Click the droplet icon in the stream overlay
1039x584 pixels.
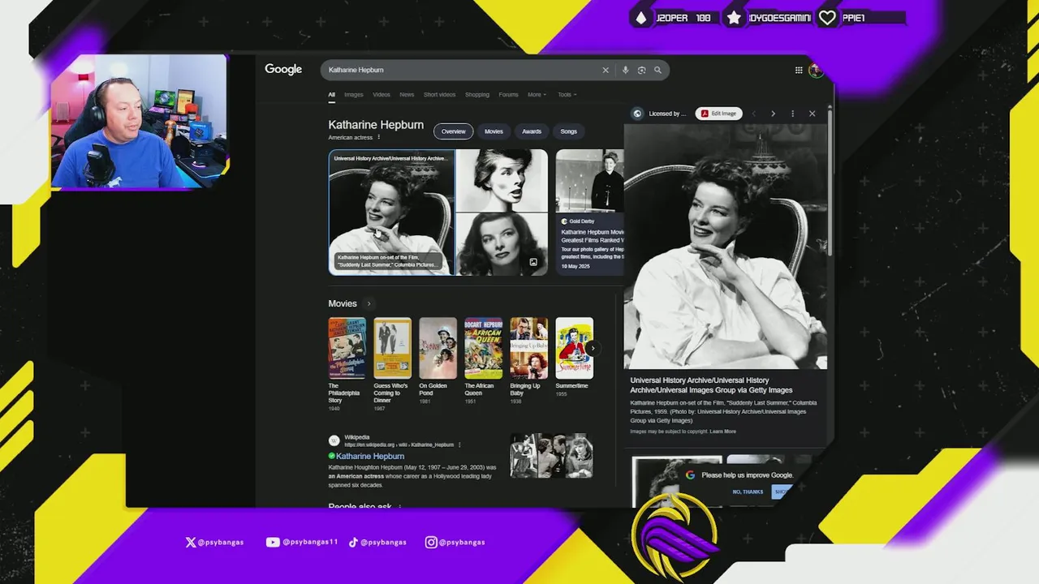click(x=641, y=18)
